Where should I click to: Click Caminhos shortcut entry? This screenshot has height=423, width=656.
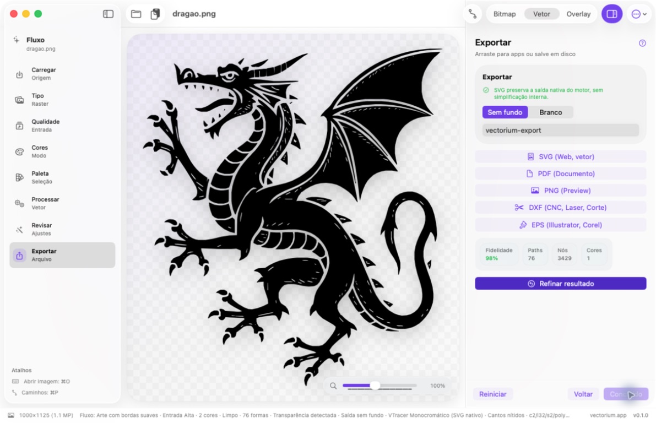coord(35,393)
